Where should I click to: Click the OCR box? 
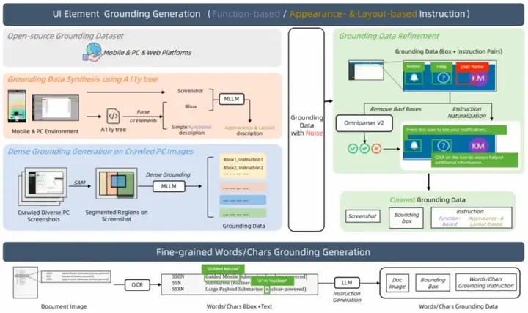pos(137,284)
